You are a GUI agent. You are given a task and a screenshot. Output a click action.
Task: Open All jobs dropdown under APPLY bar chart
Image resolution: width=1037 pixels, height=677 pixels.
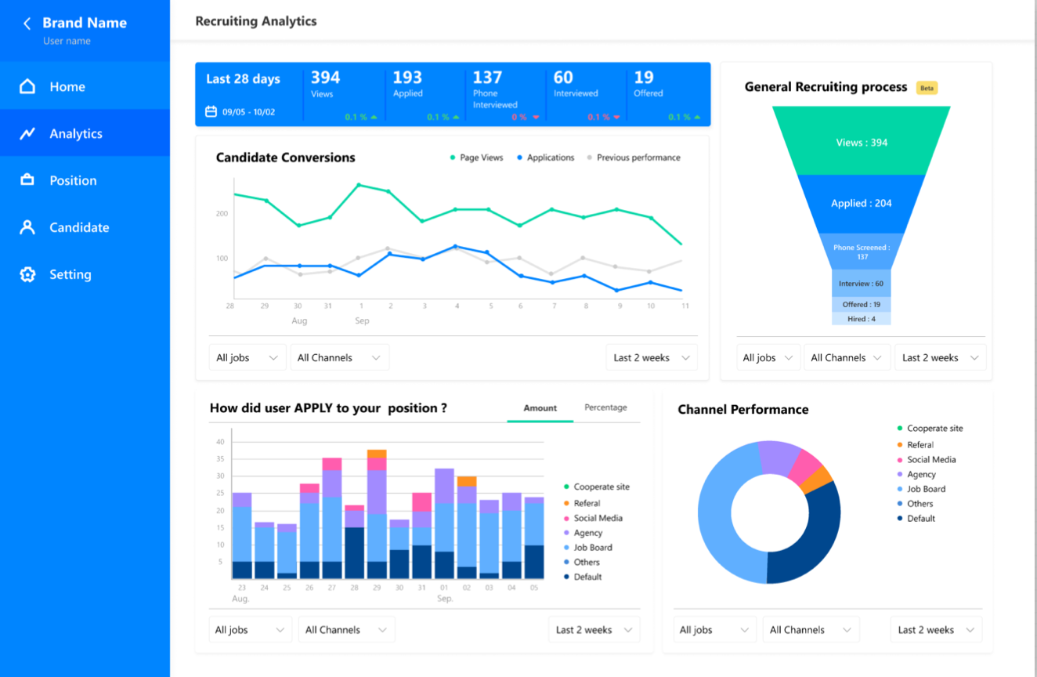(x=250, y=630)
